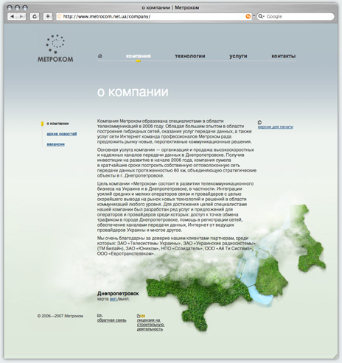This screenshot has width=342, height=363.
Task: Open the home page via house icon
Action: 100,56
